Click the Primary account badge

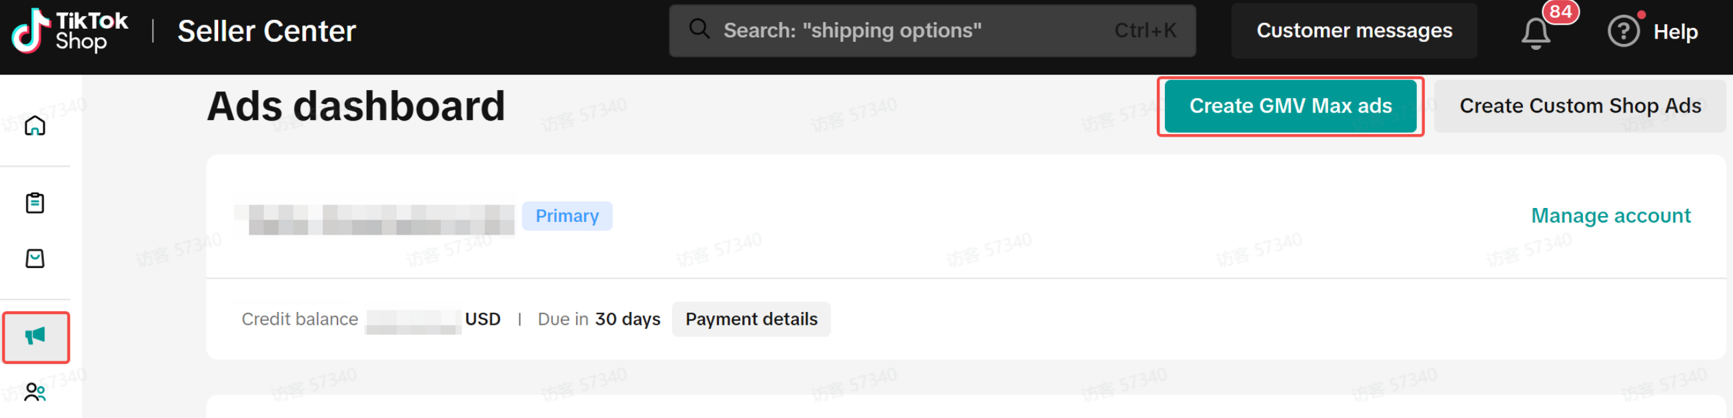pos(567,216)
